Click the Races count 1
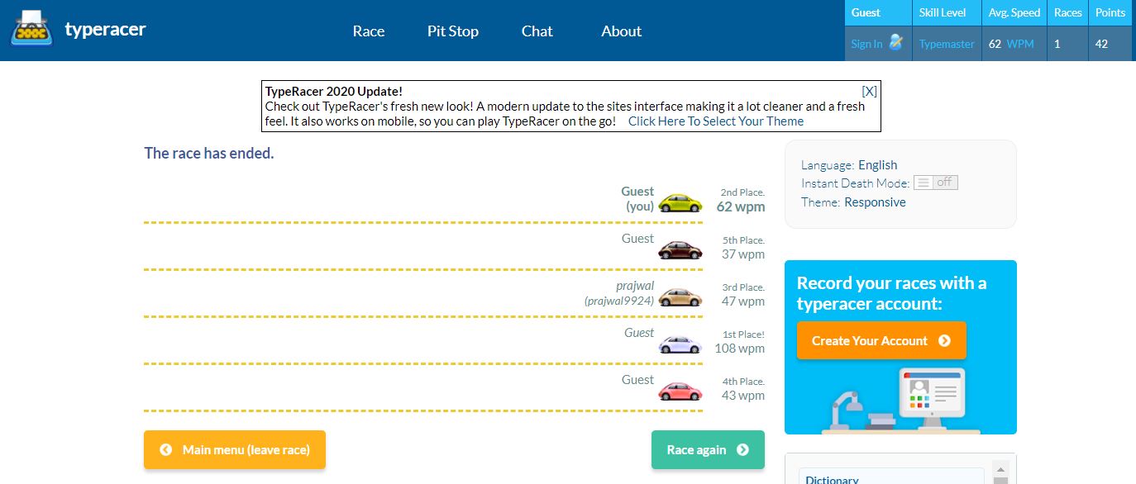 1057,44
